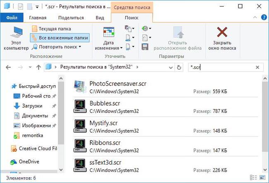This screenshot has height=183, width=269.
Task: Open Creative Cloud Files in sidebar
Action: [x=34, y=148]
